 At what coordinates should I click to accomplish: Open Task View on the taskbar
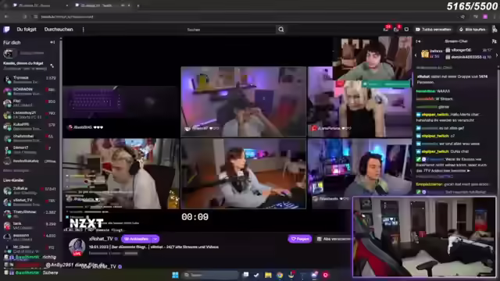245,275
